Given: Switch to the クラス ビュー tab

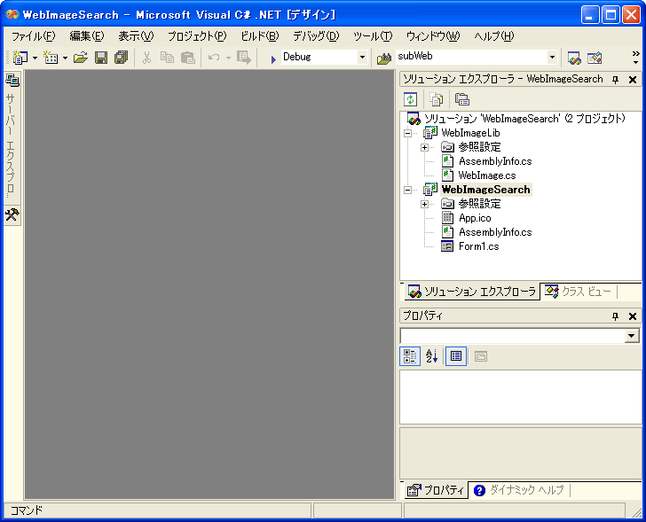Looking at the screenshot, I should (578, 292).
